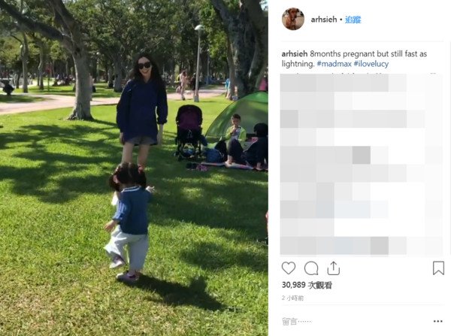Click arhsieh username in caption

pos(295,54)
